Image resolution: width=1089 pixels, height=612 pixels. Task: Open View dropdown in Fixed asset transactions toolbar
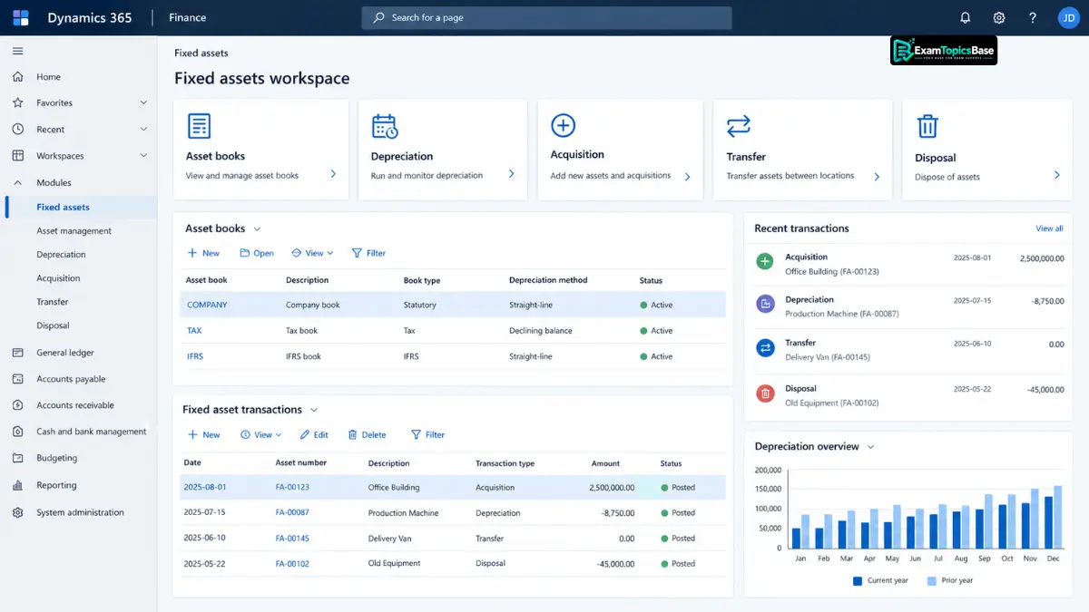coord(261,435)
